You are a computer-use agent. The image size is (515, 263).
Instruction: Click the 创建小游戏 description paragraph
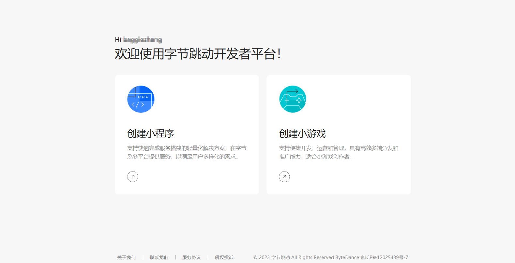[339, 152]
